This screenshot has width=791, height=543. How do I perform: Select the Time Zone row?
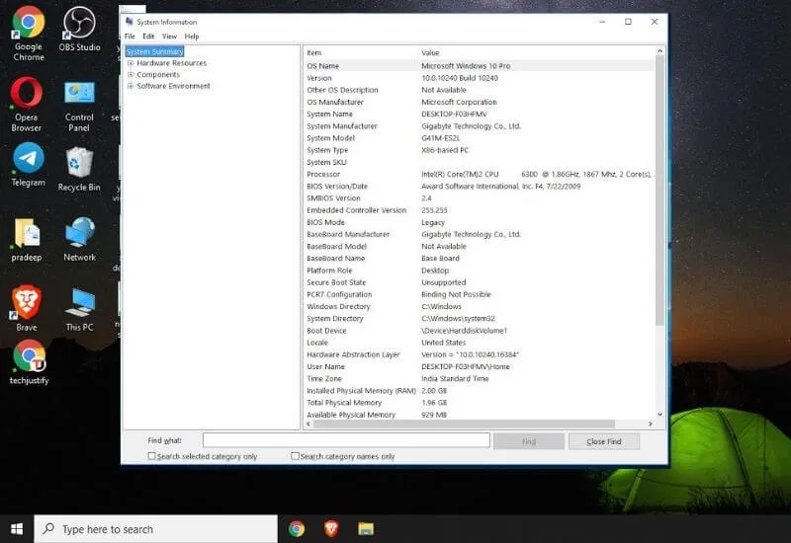[x=480, y=379]
